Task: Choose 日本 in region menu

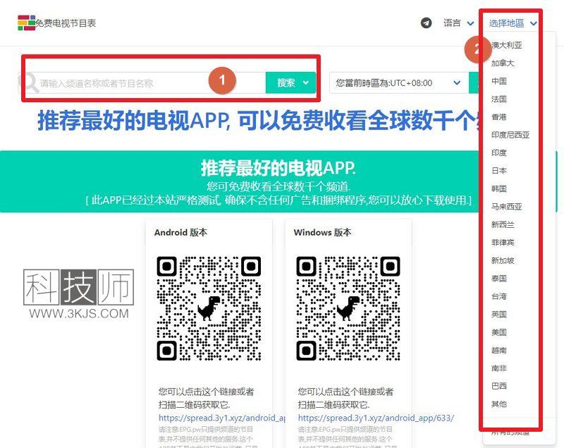Action: (x=499, y=171)
